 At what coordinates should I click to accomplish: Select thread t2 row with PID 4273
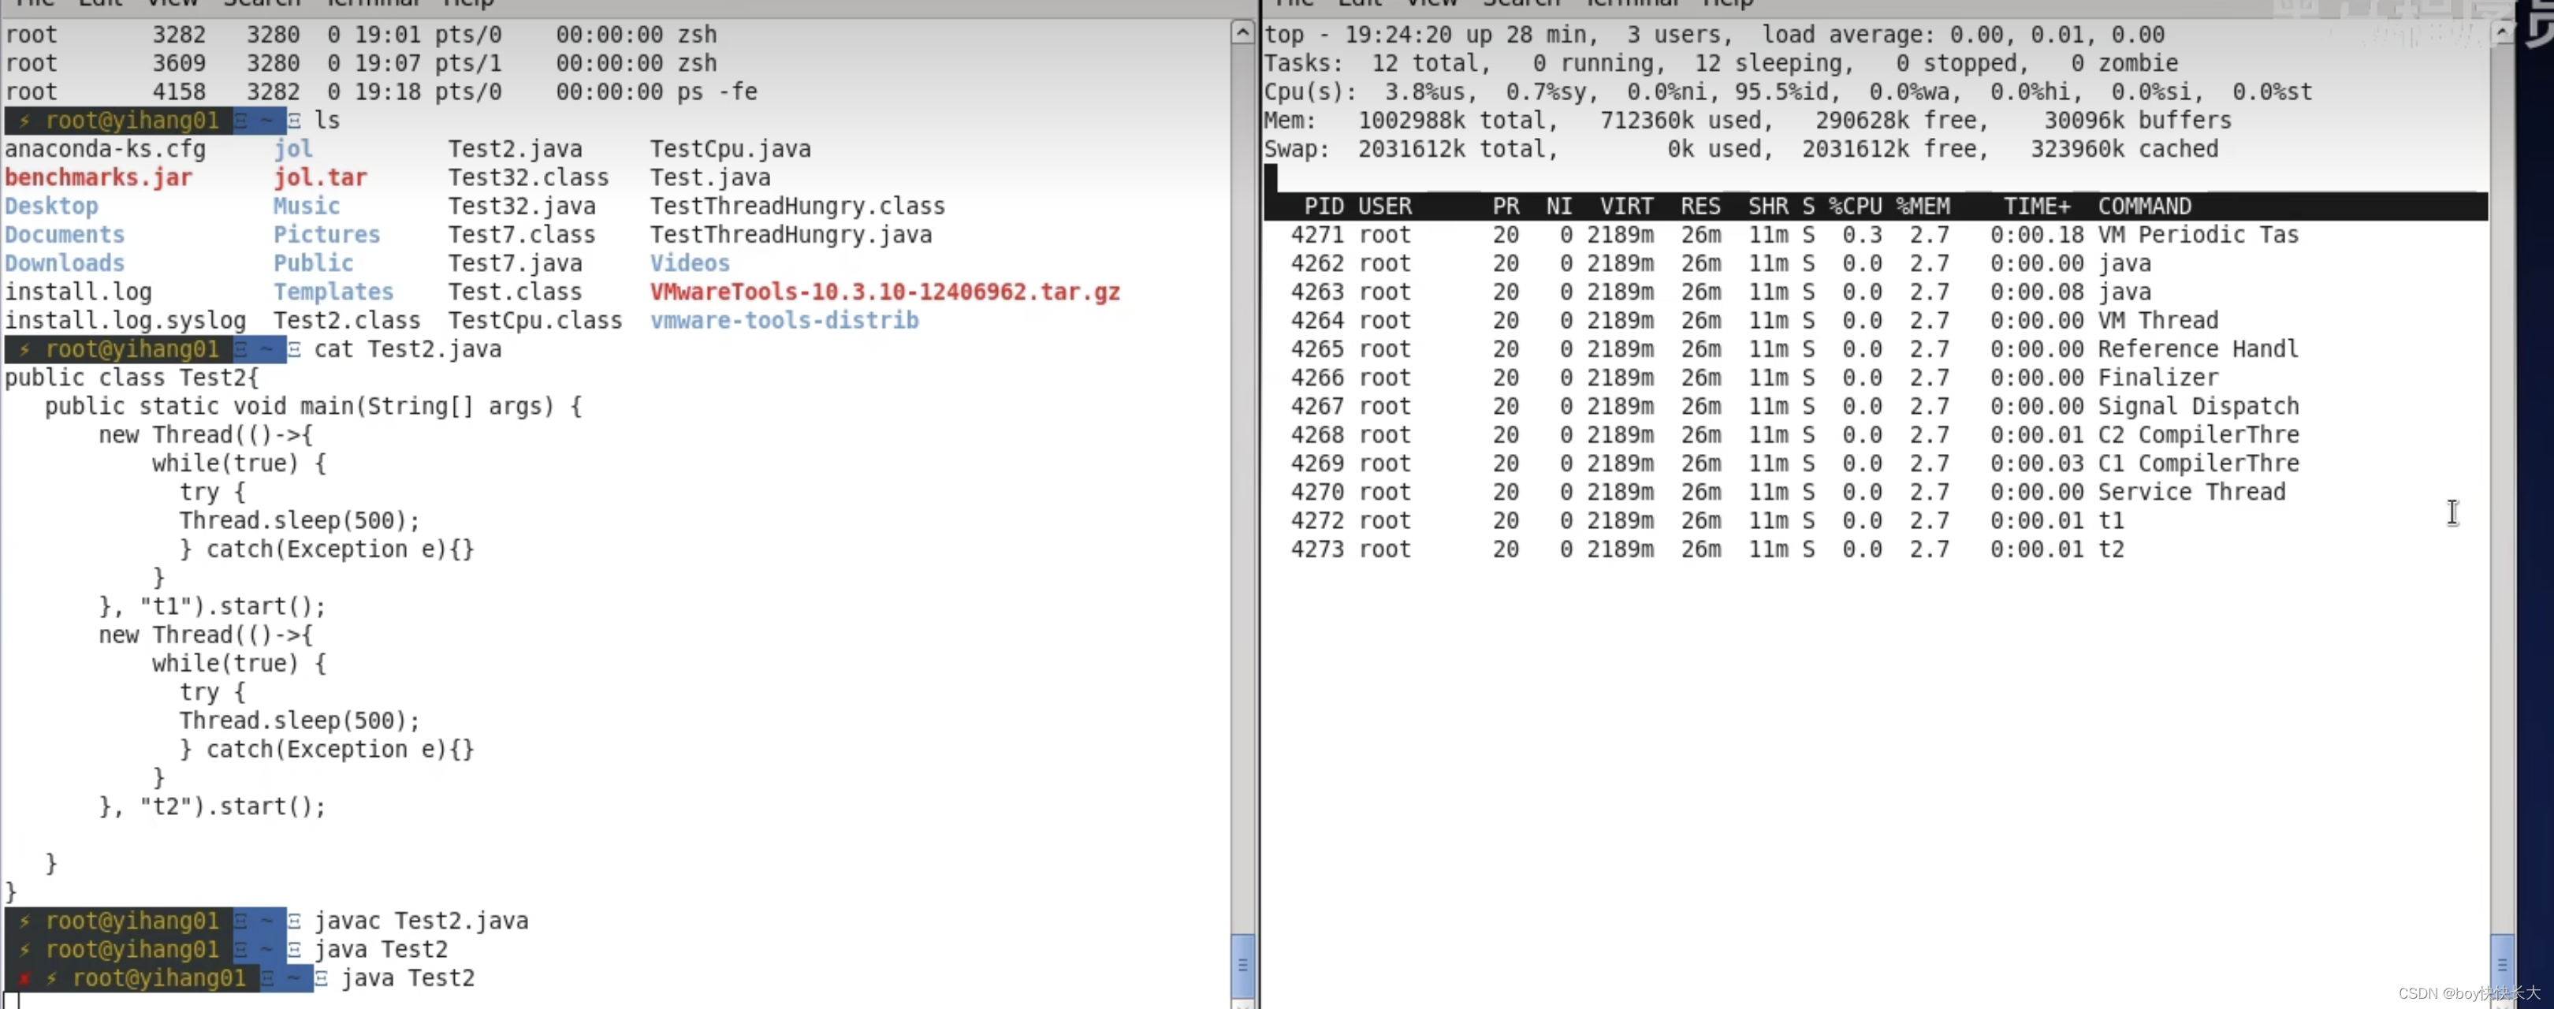point(1707,549)
